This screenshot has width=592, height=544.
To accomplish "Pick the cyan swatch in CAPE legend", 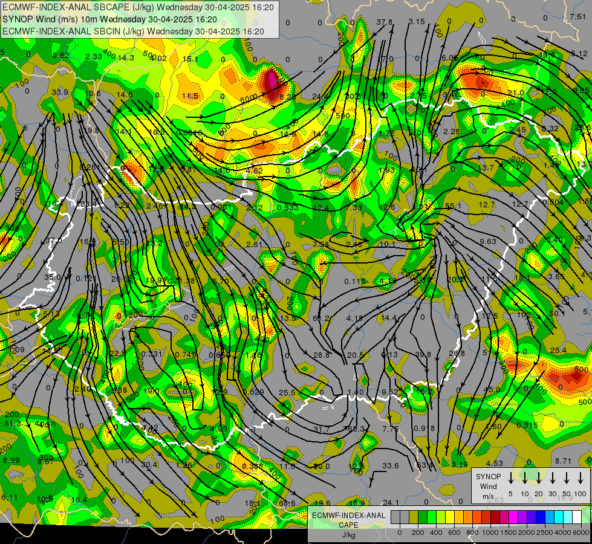I will point(558,517).
